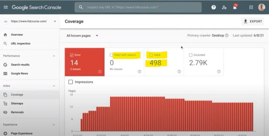Collapse the Index section

(x=54, y=86)
